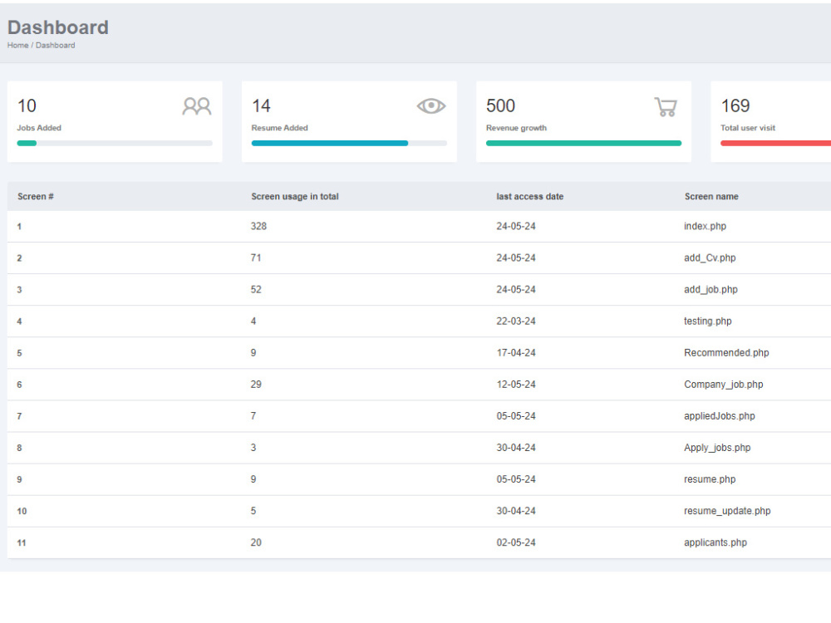Click the 12-05-24 access date
Image resolution: width=831 pixels, height=623 pixels.
(516, 385)
